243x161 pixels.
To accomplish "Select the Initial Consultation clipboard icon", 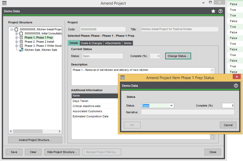I will pos(21,33).
